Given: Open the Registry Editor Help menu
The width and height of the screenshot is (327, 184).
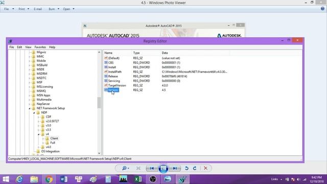Looking at the screenshot, I should tap(52, 47).
